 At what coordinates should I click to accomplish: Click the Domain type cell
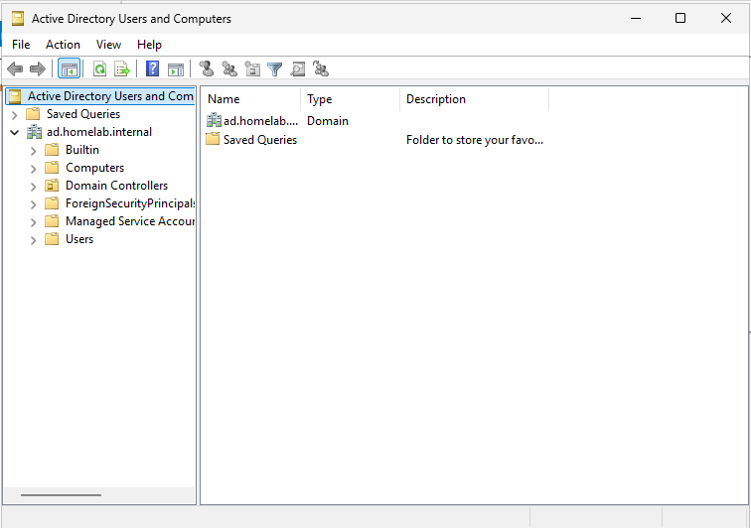point(328,121)
